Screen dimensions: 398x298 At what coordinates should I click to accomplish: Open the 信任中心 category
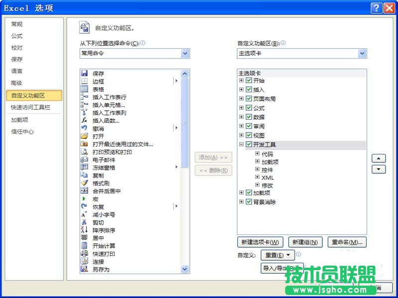point(22,132)
